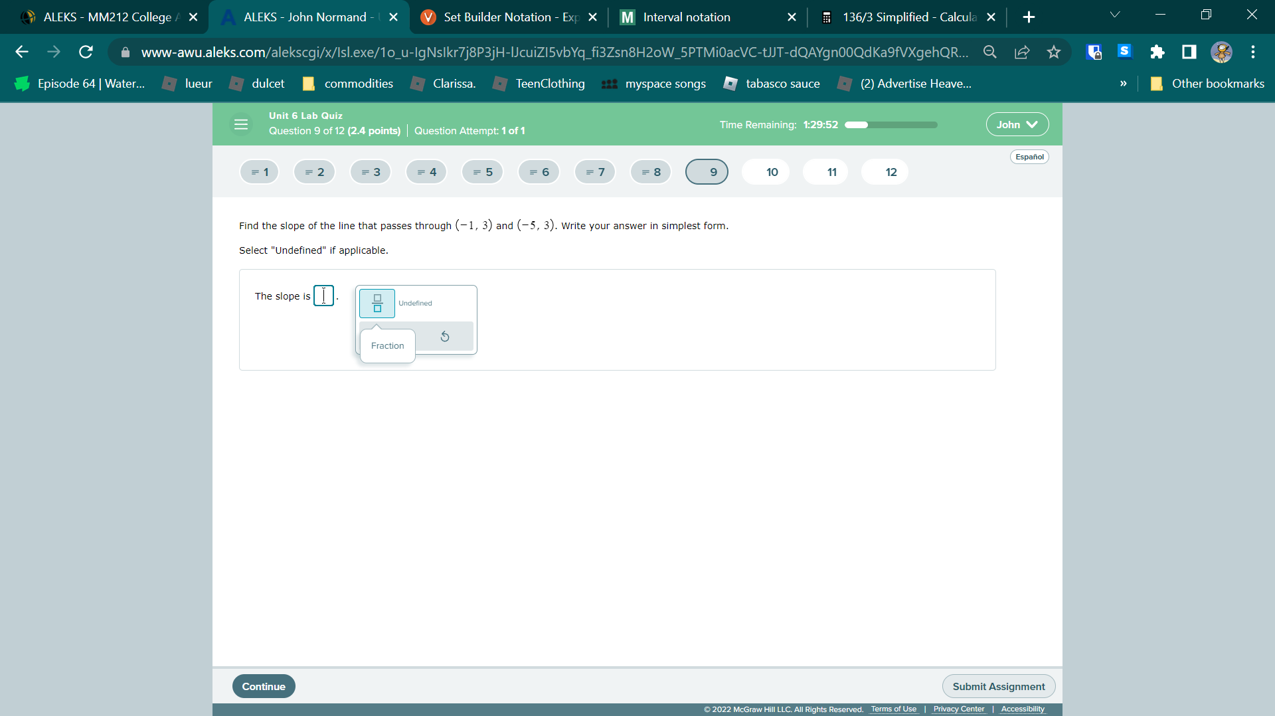The height and width of the screenshot is (716, 1275).
Task: Go to question 4
Action: (x=426, y=172)
